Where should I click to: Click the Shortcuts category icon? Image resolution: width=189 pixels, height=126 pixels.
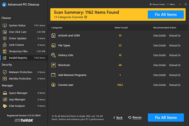(x=53, y=65)
